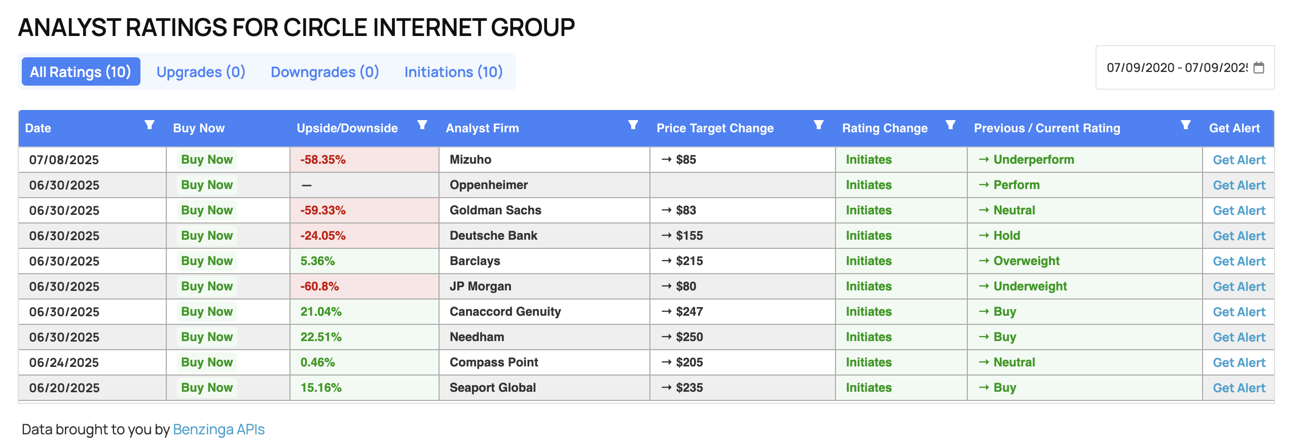This screenshot has width=1309, height=448.
Task: Click the -59.33% downside value
Action: (322, 210)
